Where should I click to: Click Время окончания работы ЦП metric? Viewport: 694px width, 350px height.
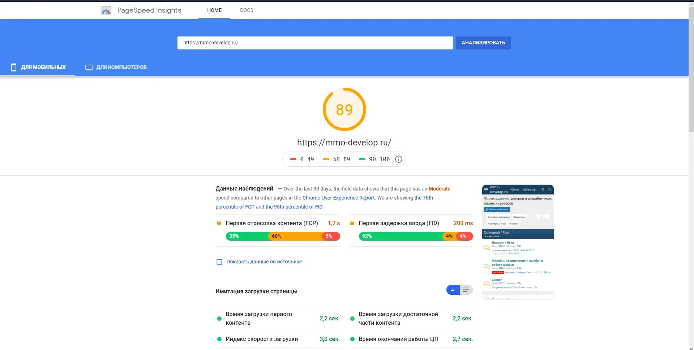coord(411,339)
